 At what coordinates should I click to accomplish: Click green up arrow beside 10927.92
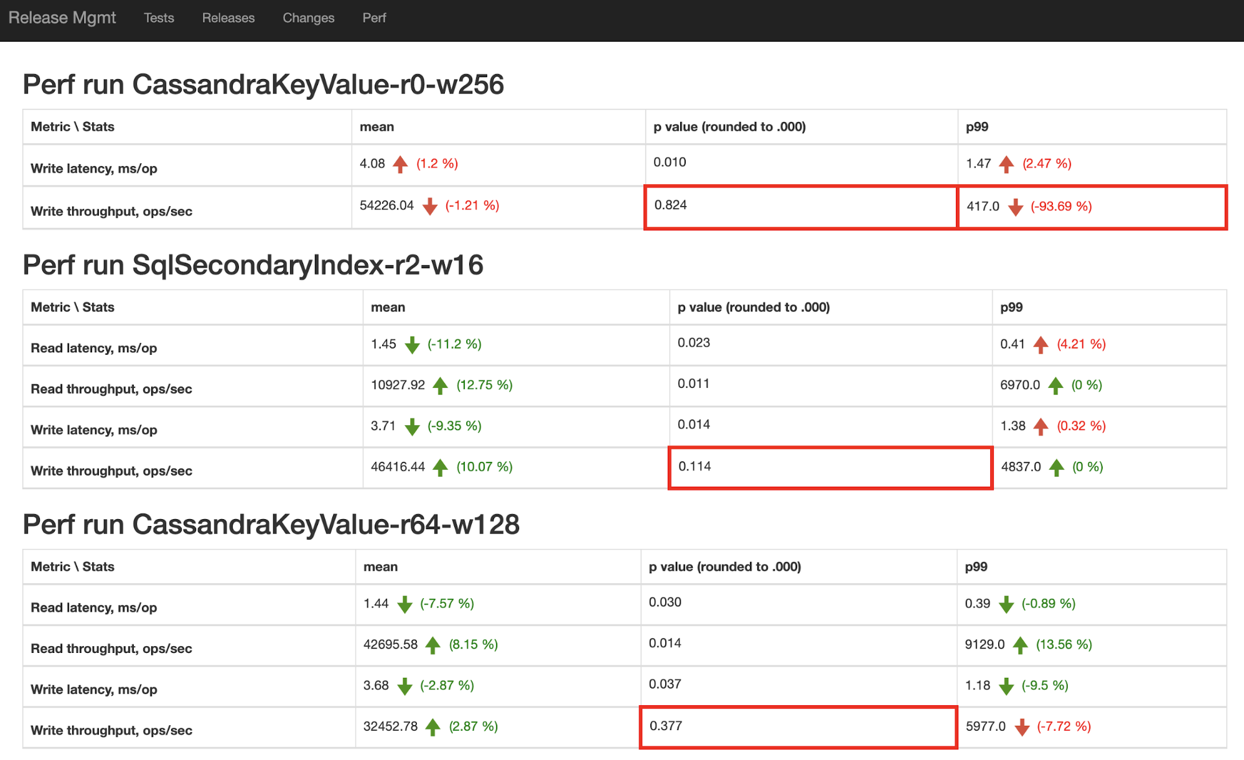point(440,386)
